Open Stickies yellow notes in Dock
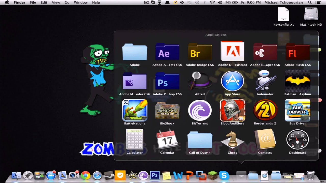This screenshot has width=326, height=183. (x=166, y=175)
